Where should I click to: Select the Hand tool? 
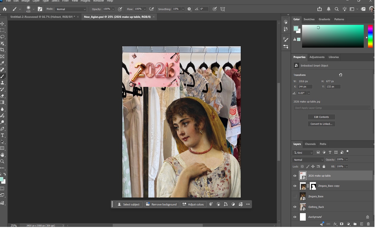pyautogui.click(x=3, y=155)
